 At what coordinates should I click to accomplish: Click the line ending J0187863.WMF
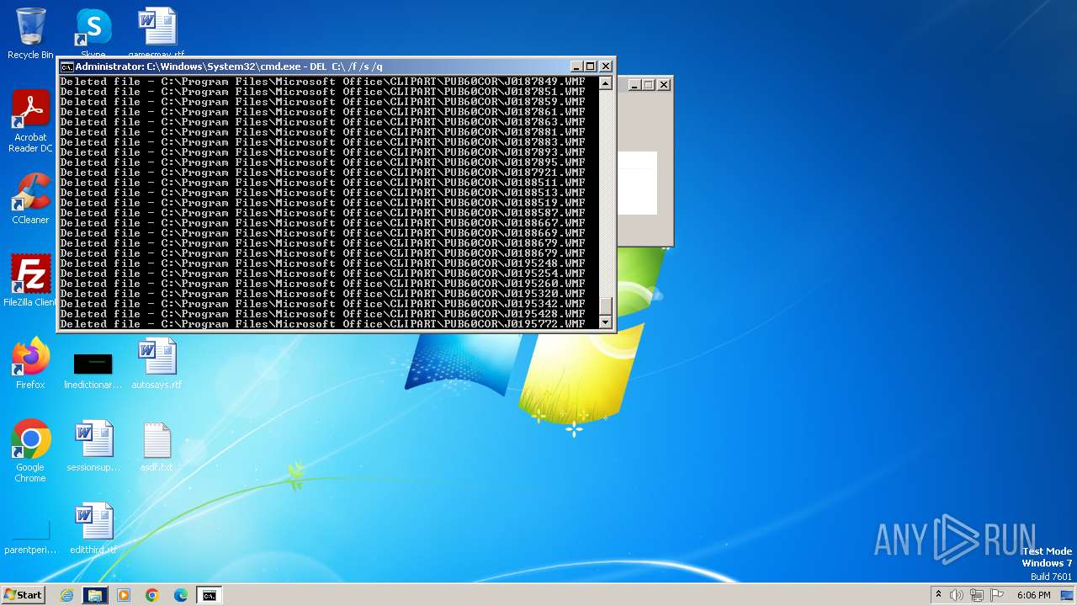pos(323,122)
